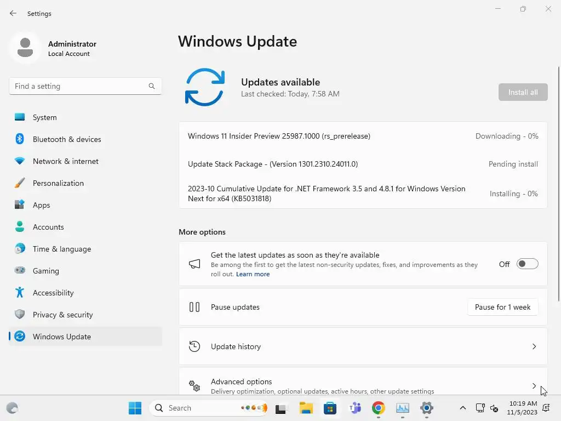Click 'Installing - 0%' status text

click(x=513, y=194)
